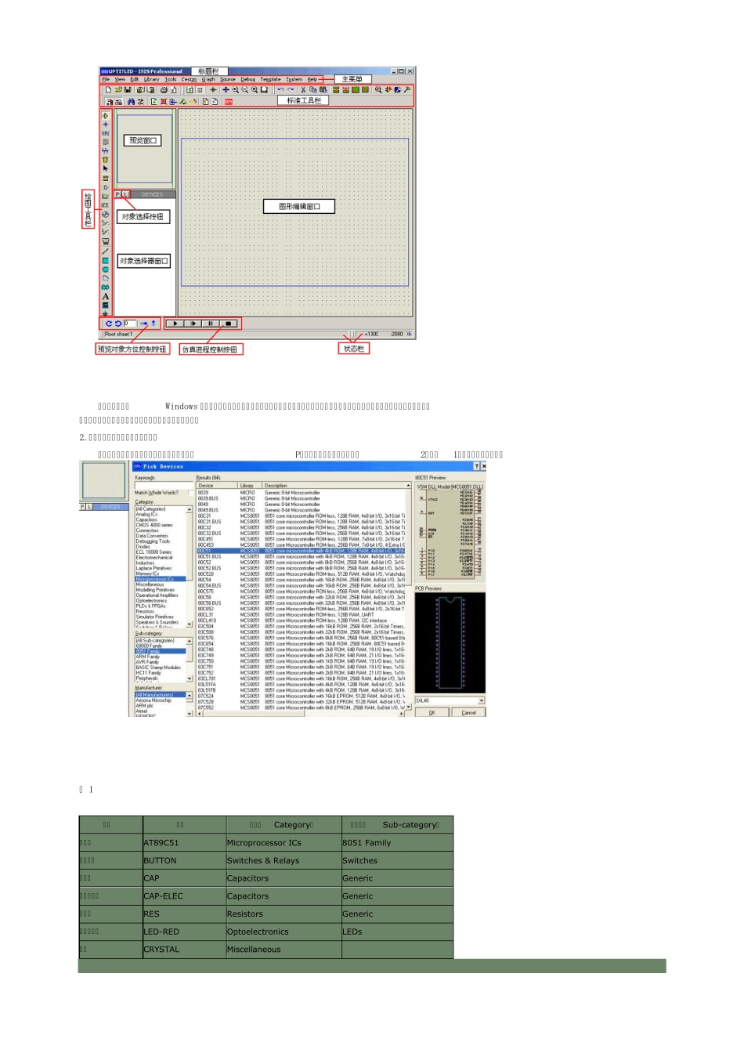Select 8051 Family sub-category
Screen dimensions: 744x1053
click(161, 651)
